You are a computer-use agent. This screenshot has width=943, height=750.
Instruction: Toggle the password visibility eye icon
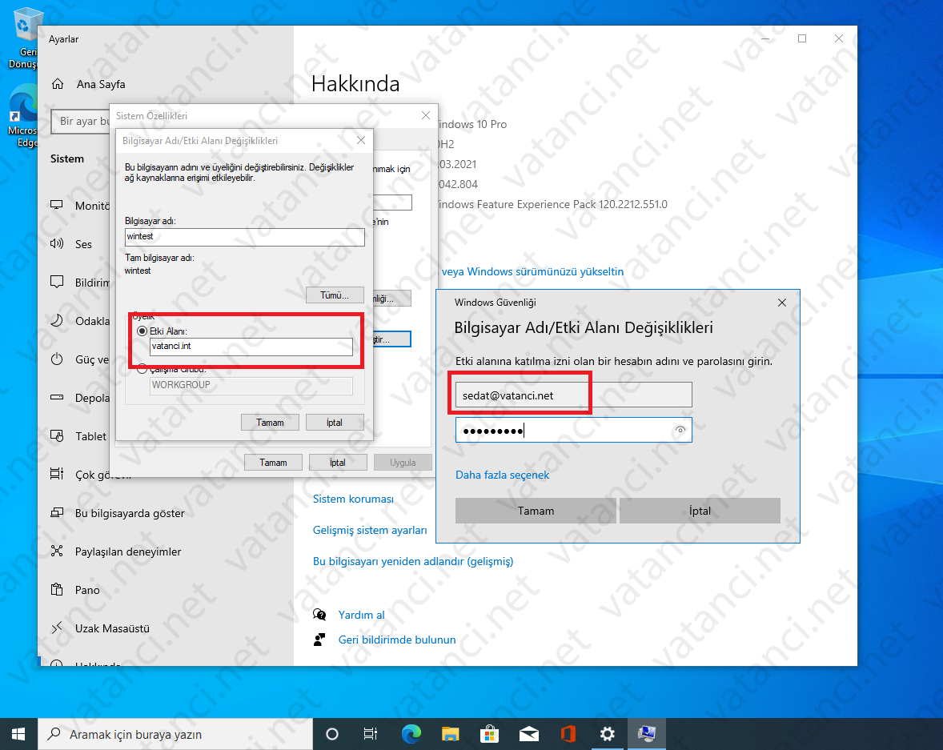point(680,430)
